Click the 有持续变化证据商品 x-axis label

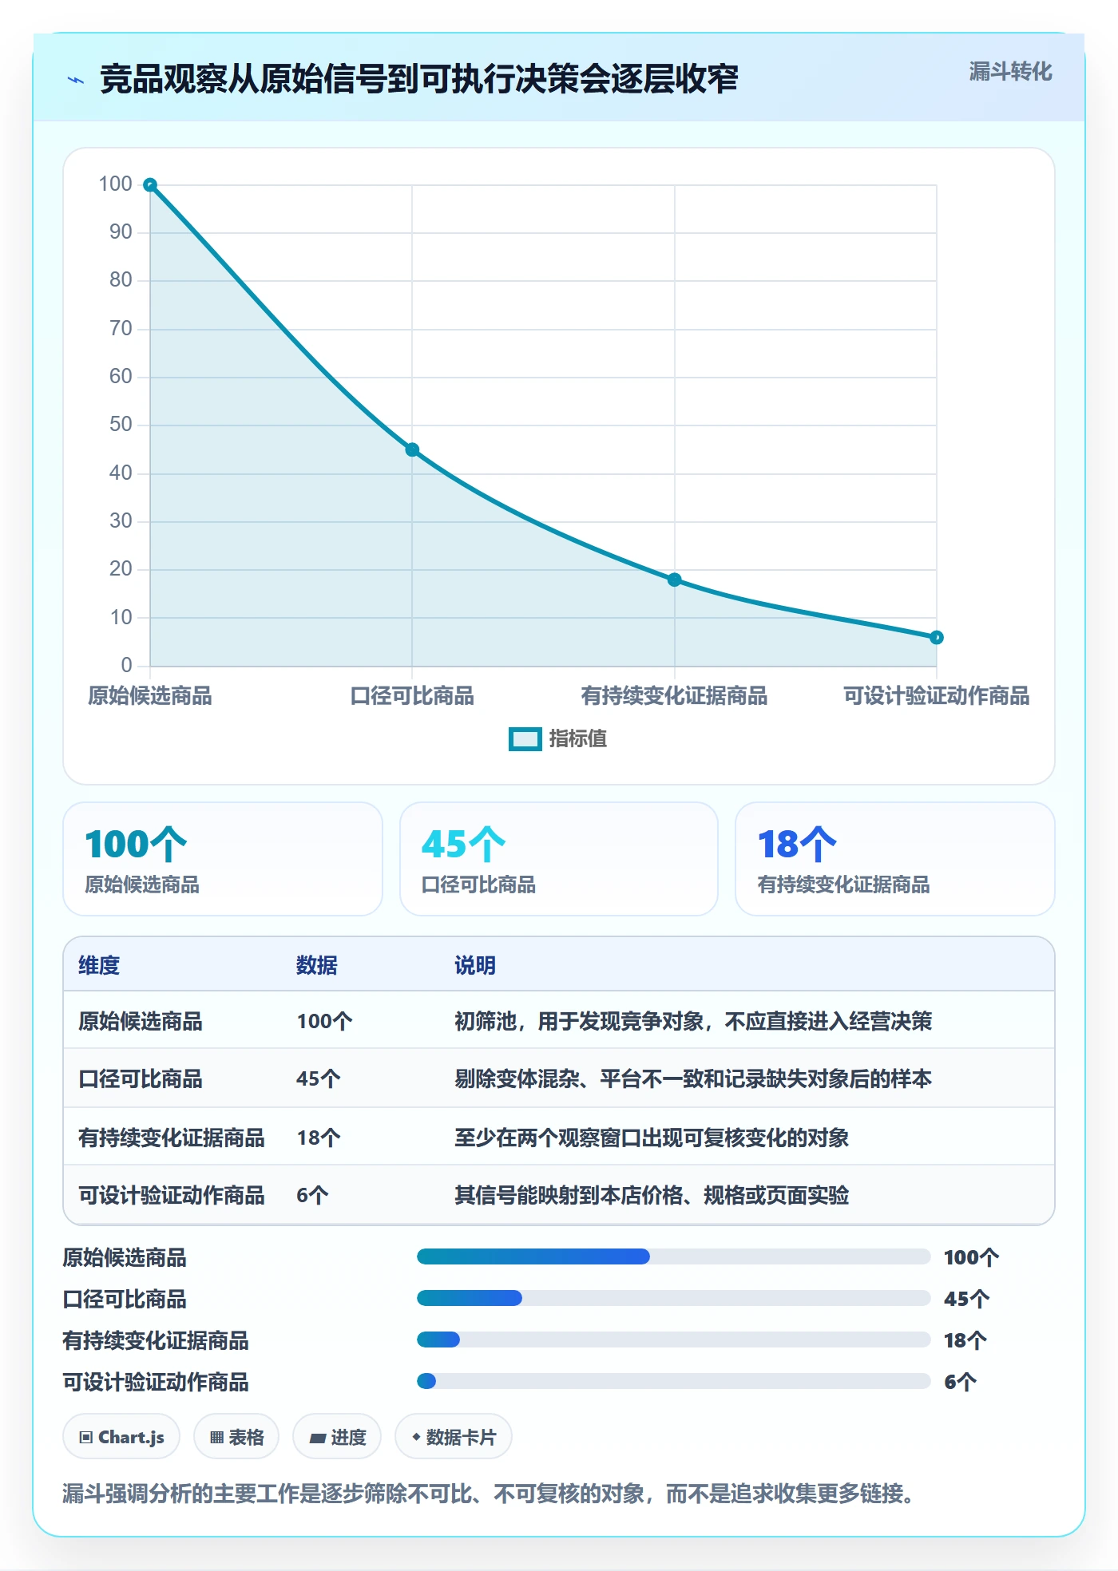coord(675,696)
